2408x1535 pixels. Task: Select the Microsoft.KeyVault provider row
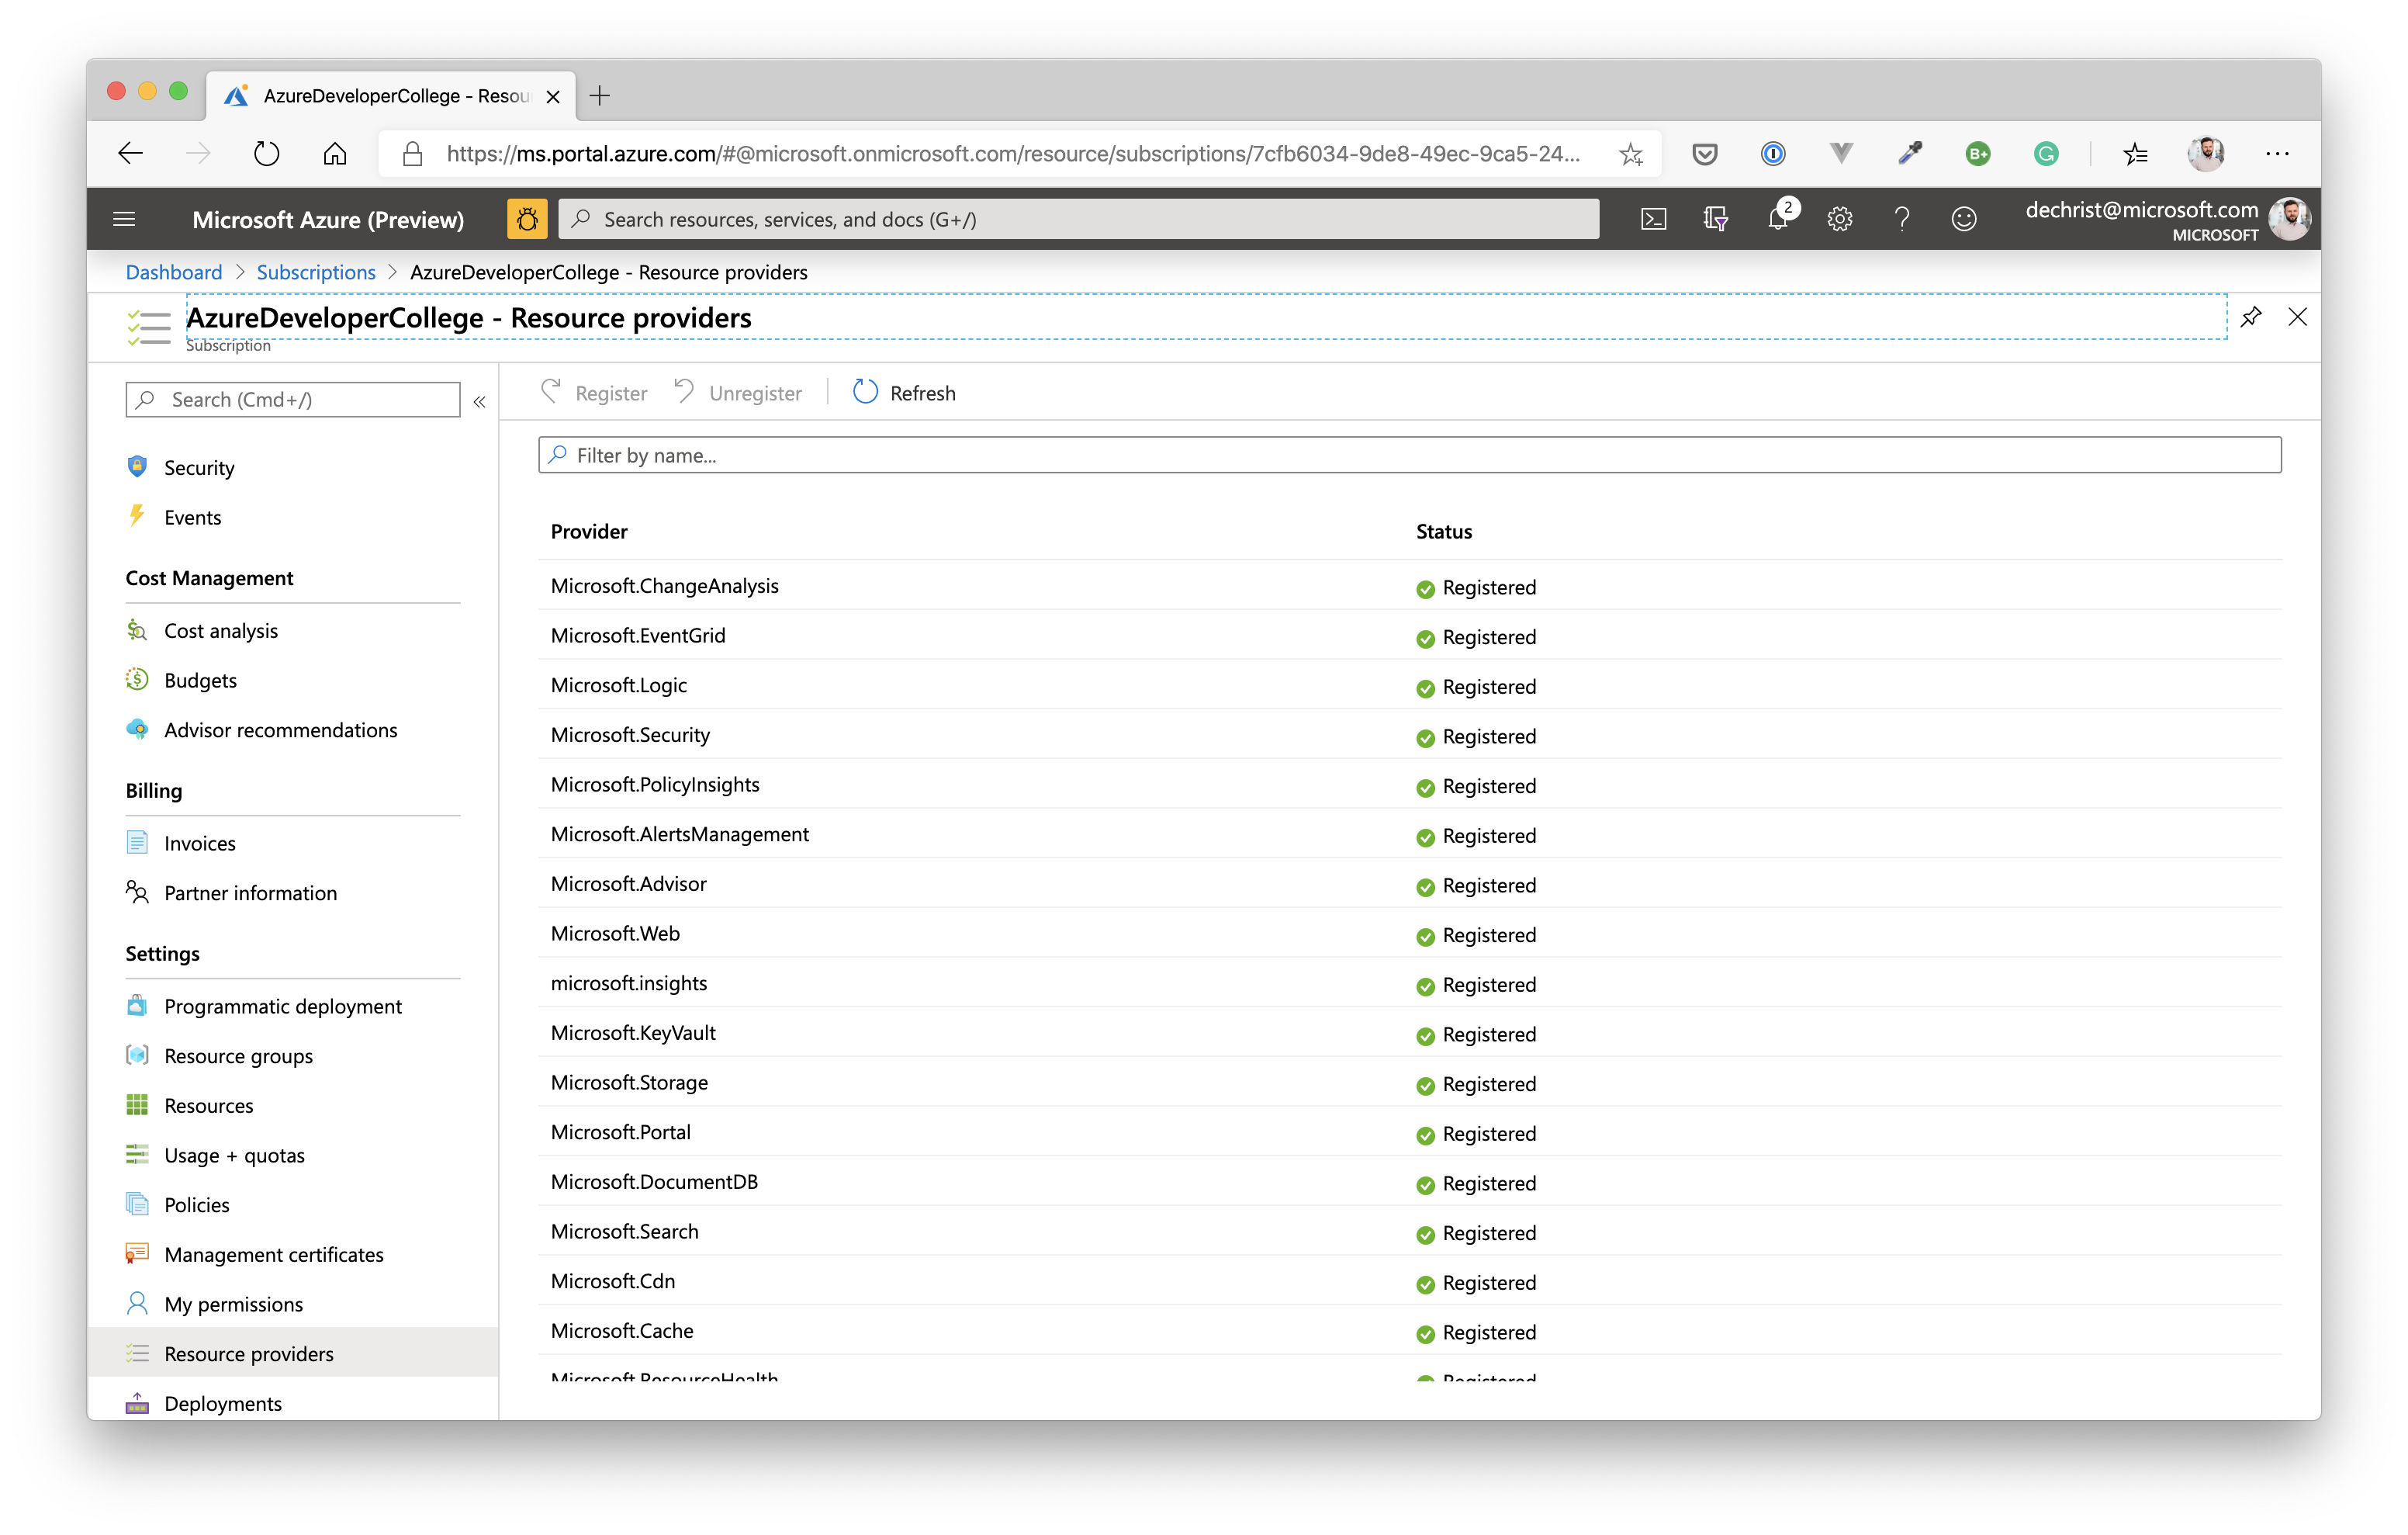[x=634, y=1034]
